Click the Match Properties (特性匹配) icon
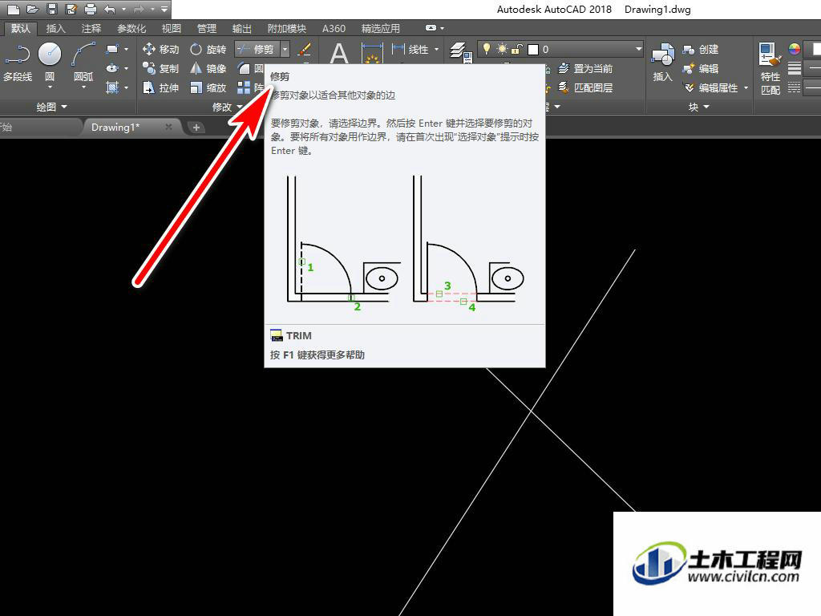The width and height of the screenshot is (821, 616). pyautogui.click(x=770, y=68)
